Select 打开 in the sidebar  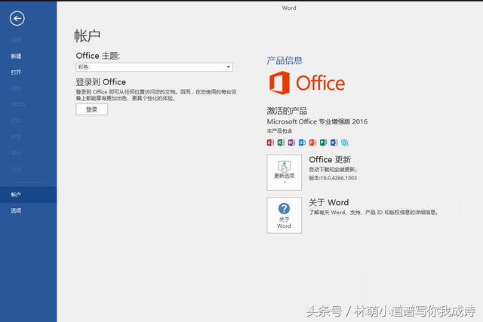16,72
